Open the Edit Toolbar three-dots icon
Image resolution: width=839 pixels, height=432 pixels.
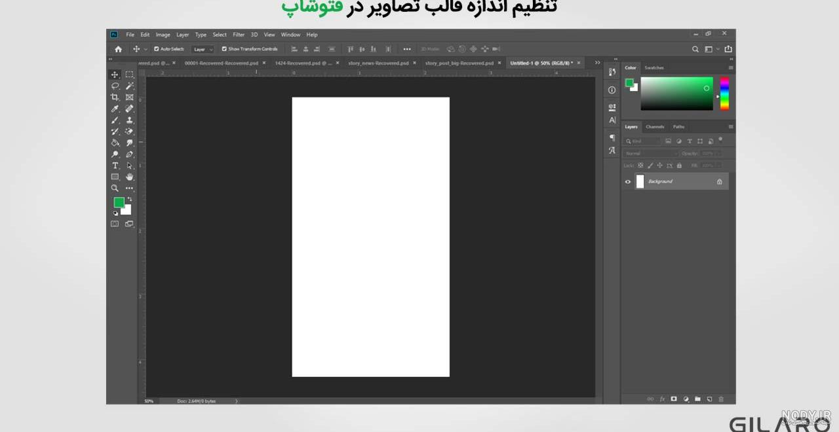(x=129, y=188)
